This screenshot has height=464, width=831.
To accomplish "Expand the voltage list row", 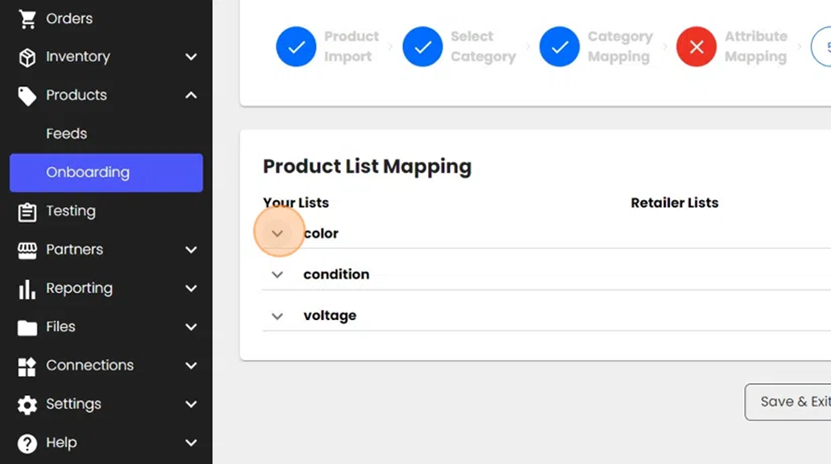I will tap(277, 316).
